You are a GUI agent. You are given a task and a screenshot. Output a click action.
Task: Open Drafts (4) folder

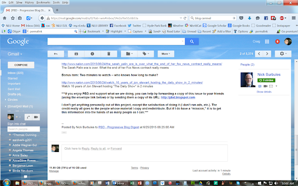tap(14, 94)
